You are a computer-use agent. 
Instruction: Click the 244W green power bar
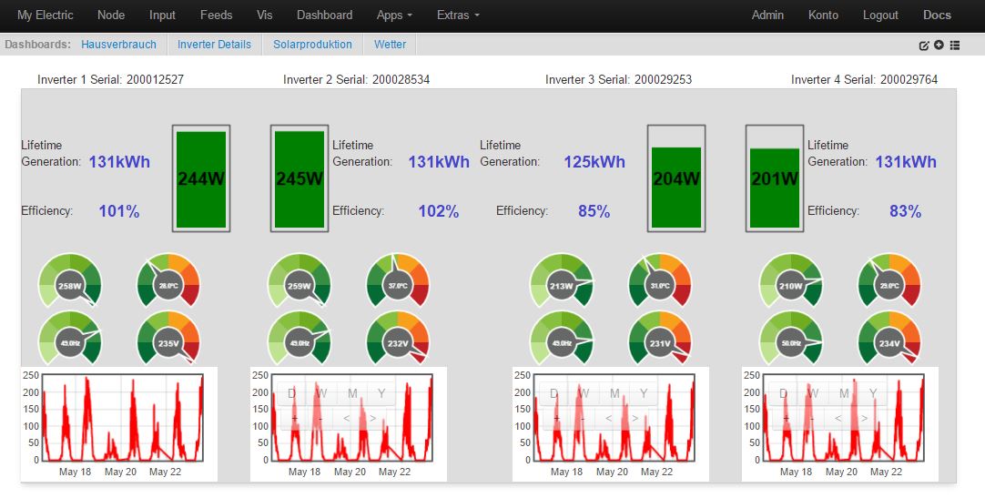pyautogui.click(x=201, y=178)
